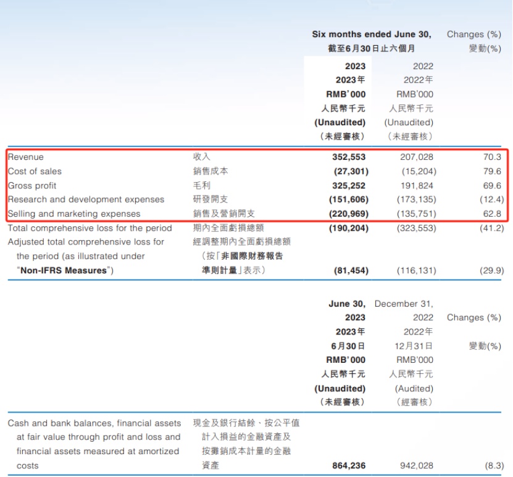Select the 864,236 cash balance value
Image resolution: width=513 pixels, height=477 pixels.
click(349, 465)
